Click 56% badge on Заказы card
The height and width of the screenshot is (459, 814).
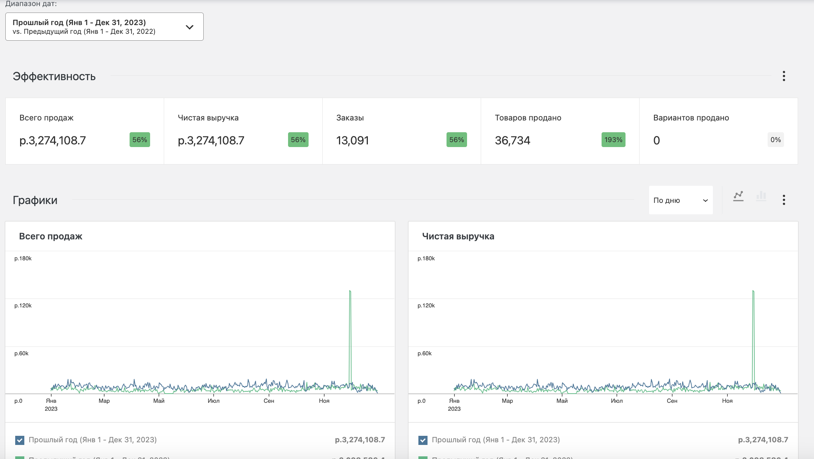(x=456, y=140)
